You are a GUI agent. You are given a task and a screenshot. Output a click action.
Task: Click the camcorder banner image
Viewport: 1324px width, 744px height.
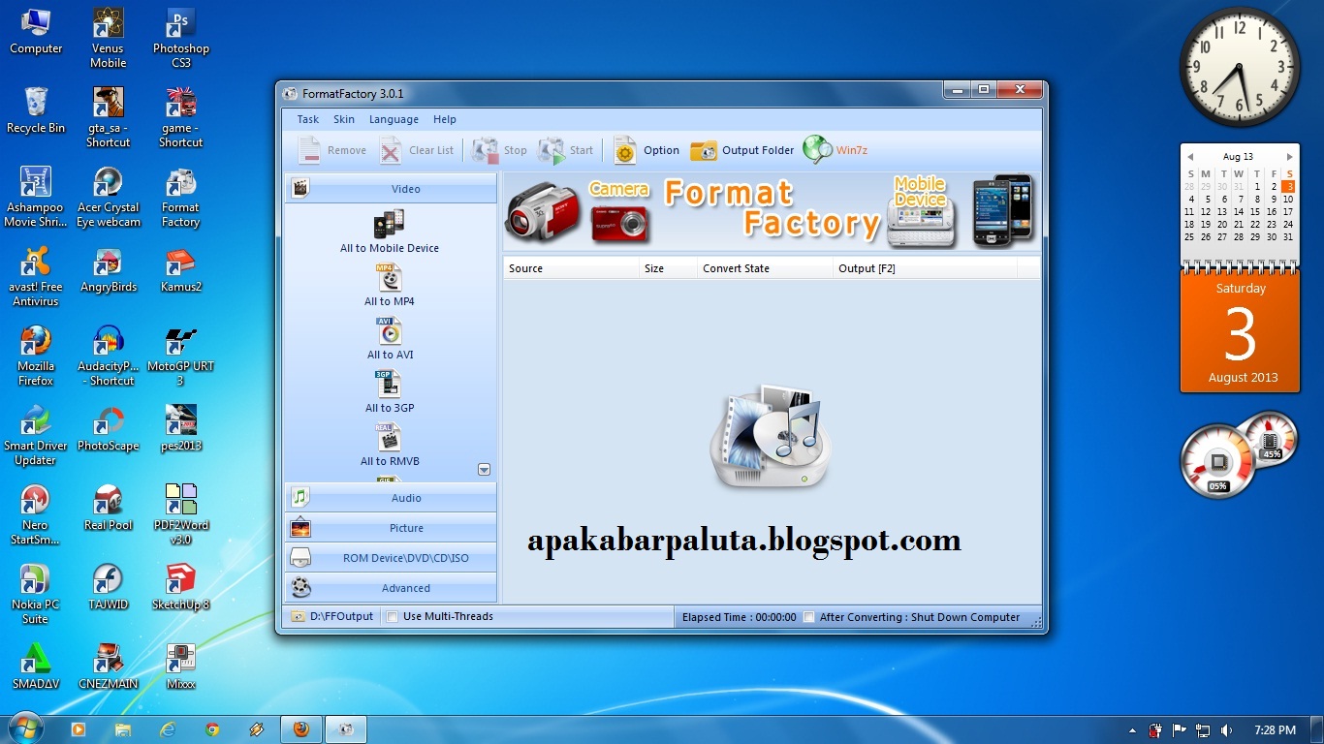click(x=542, y=212)
